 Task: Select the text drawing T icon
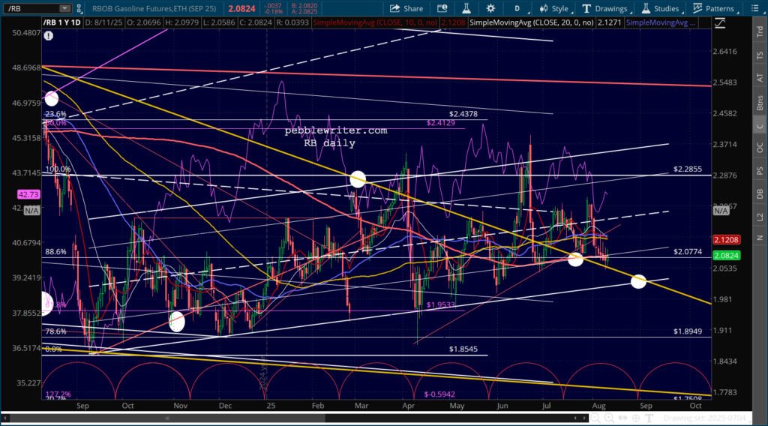coord(649,418)
